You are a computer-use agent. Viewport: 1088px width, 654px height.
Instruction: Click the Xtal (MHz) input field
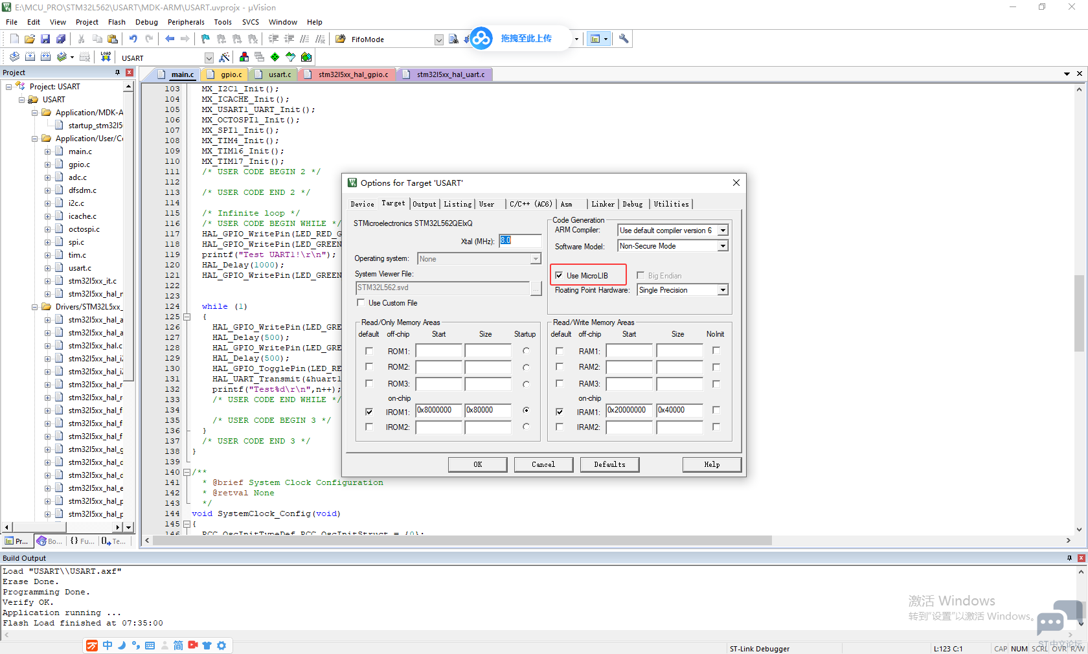519,242
